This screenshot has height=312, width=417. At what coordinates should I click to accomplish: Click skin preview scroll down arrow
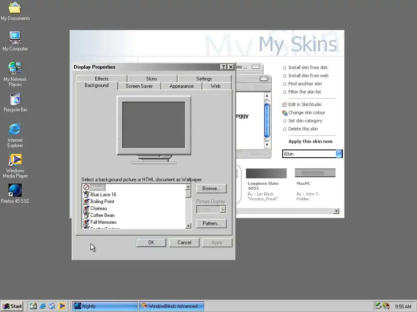click(x=267, y=145)
